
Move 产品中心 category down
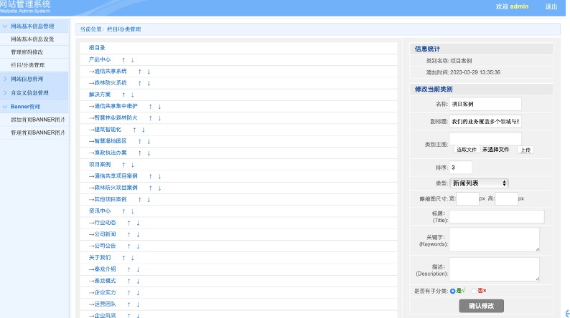click(132, 59)
